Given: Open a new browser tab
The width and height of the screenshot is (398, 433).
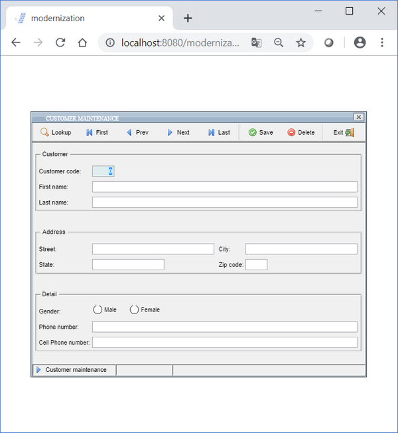Looking at the screenshot, I should point(188,18).
